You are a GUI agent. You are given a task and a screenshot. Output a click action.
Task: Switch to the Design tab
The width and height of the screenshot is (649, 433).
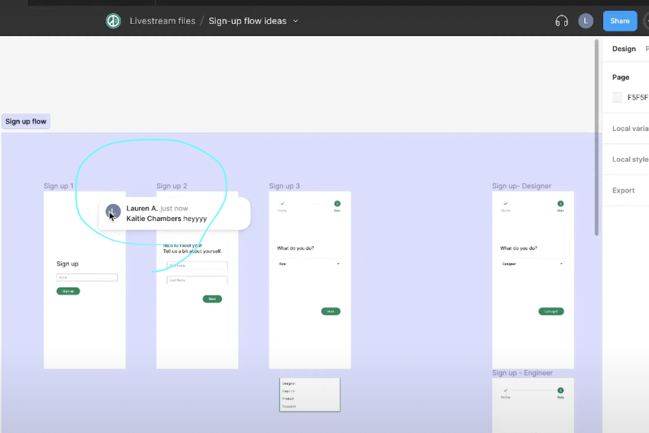pyautogui.click(x=624, y=49)
